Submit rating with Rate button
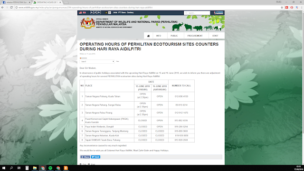Image resolution: width=304 pixels, height=171 pixels. click(x=117, y=61)
